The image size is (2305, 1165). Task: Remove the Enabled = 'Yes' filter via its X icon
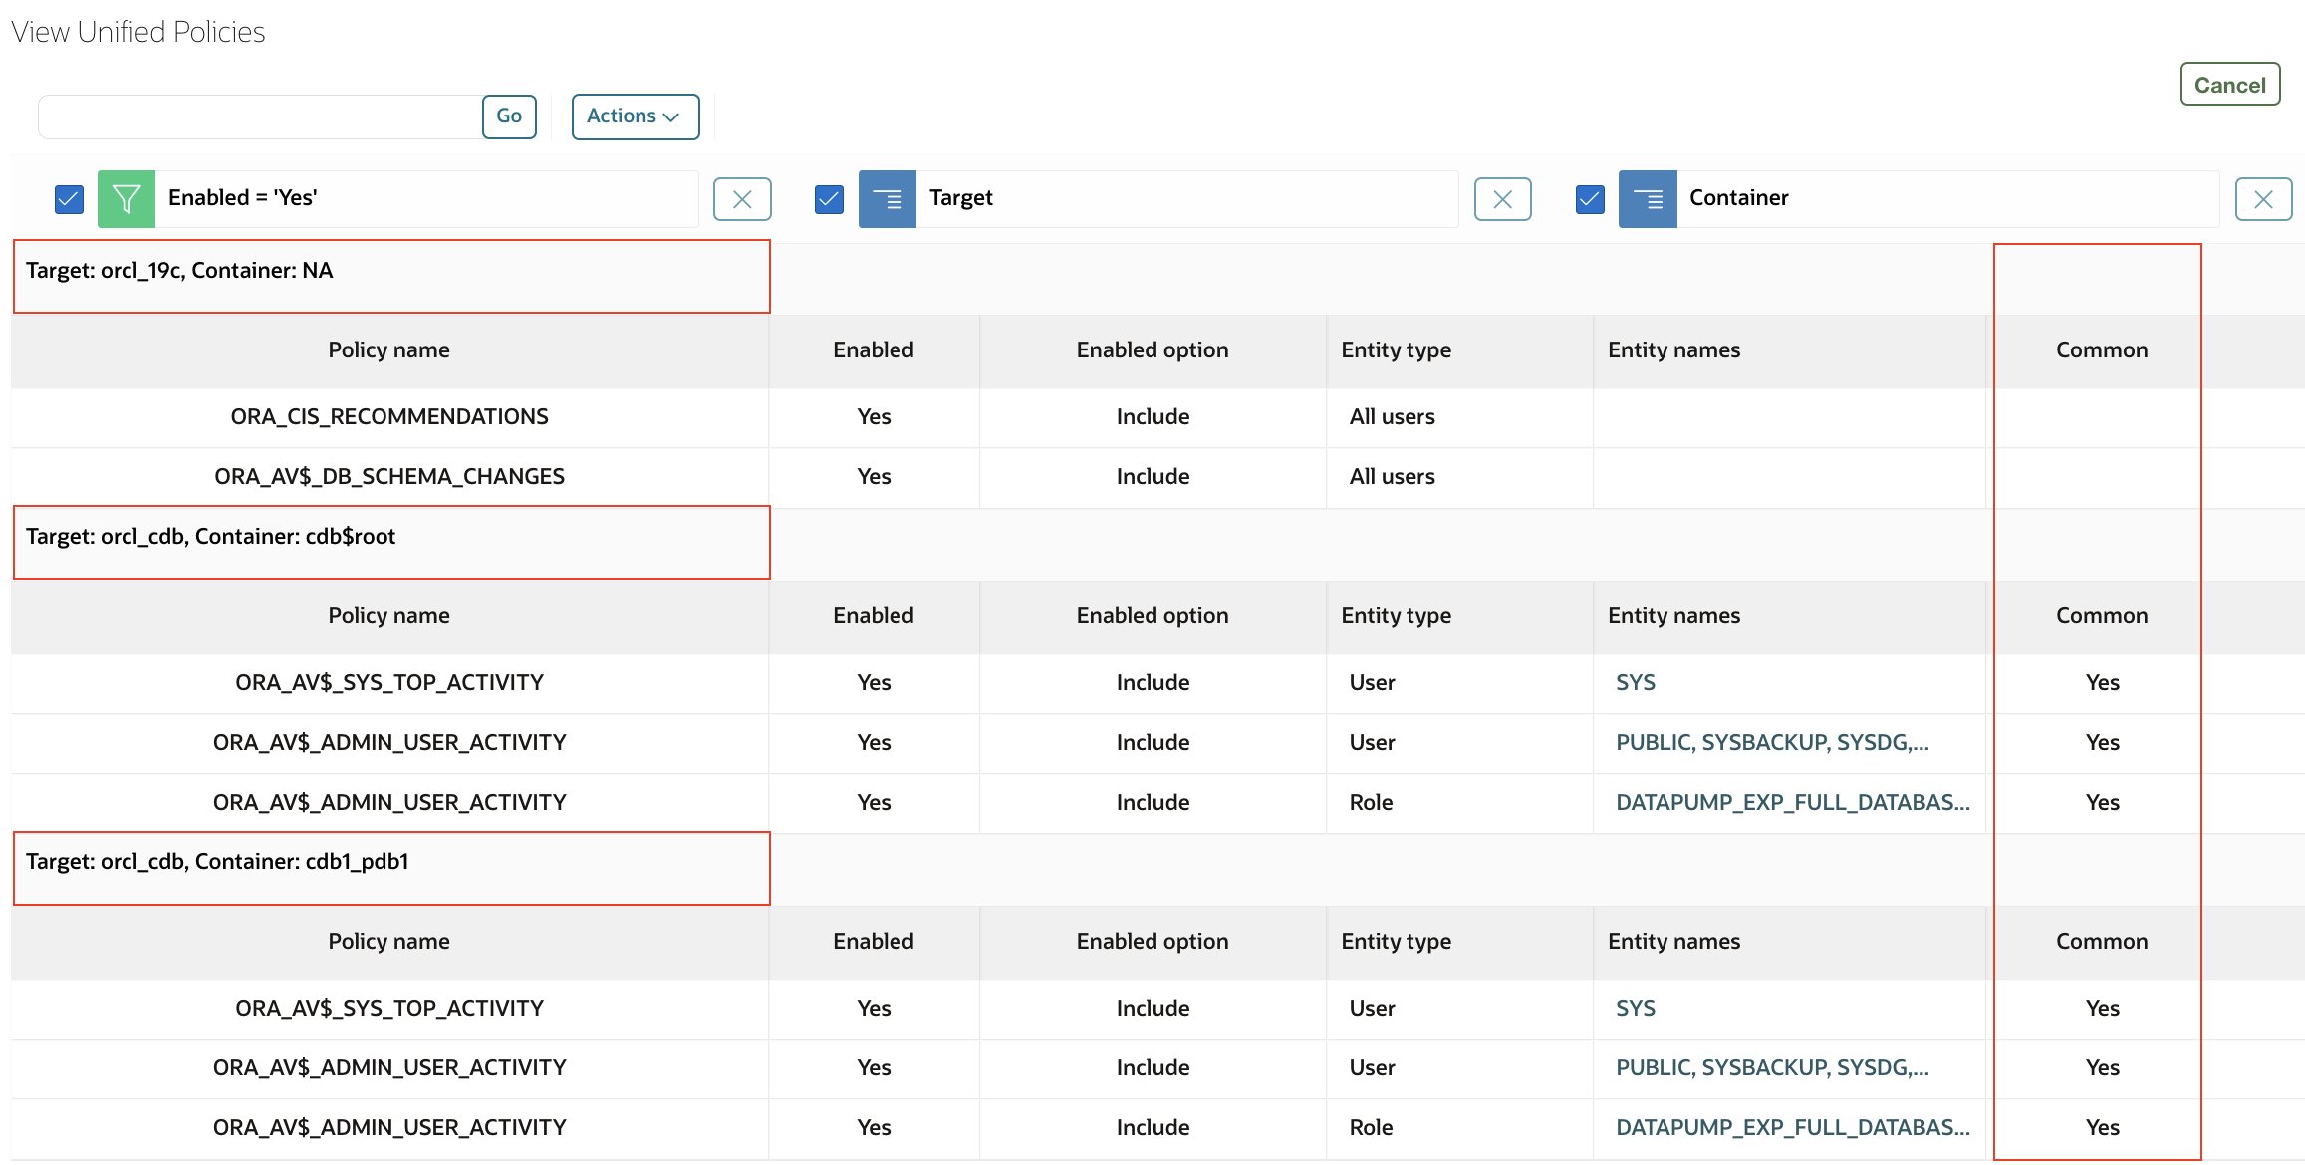[x=742, y=198]
